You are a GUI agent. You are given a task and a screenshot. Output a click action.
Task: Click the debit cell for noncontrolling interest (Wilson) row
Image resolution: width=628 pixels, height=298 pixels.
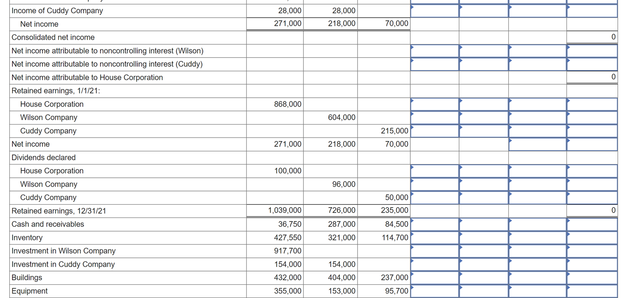pos(434,50)
